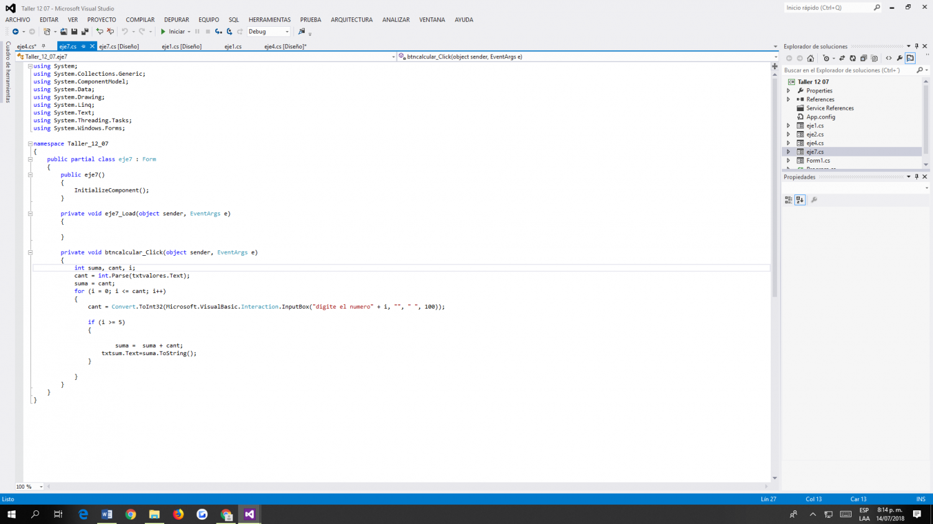This screenshot has height=524, width=933.
Task: Expand the eje2.cs node
Action: pyautogui.click(x=789, y=134)
